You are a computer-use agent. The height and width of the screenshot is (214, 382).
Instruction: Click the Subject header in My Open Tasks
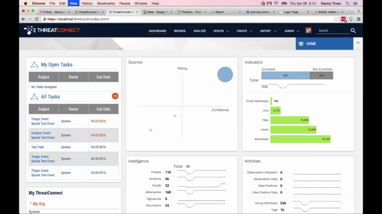44,77
